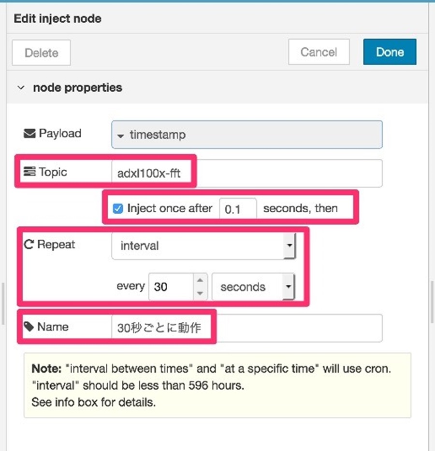The width and height of the screenshot is (435, 451).
Task: Open the Repeat interval dropdown
Action: 203,246
